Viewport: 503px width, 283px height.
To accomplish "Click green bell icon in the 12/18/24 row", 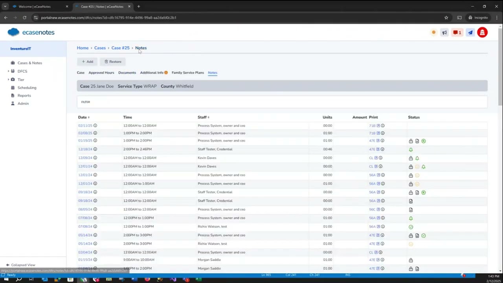I will (x=411, y=150).
